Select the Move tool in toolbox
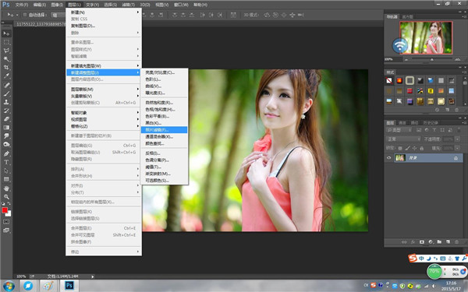The image size is (468, 292). [6, 33]
